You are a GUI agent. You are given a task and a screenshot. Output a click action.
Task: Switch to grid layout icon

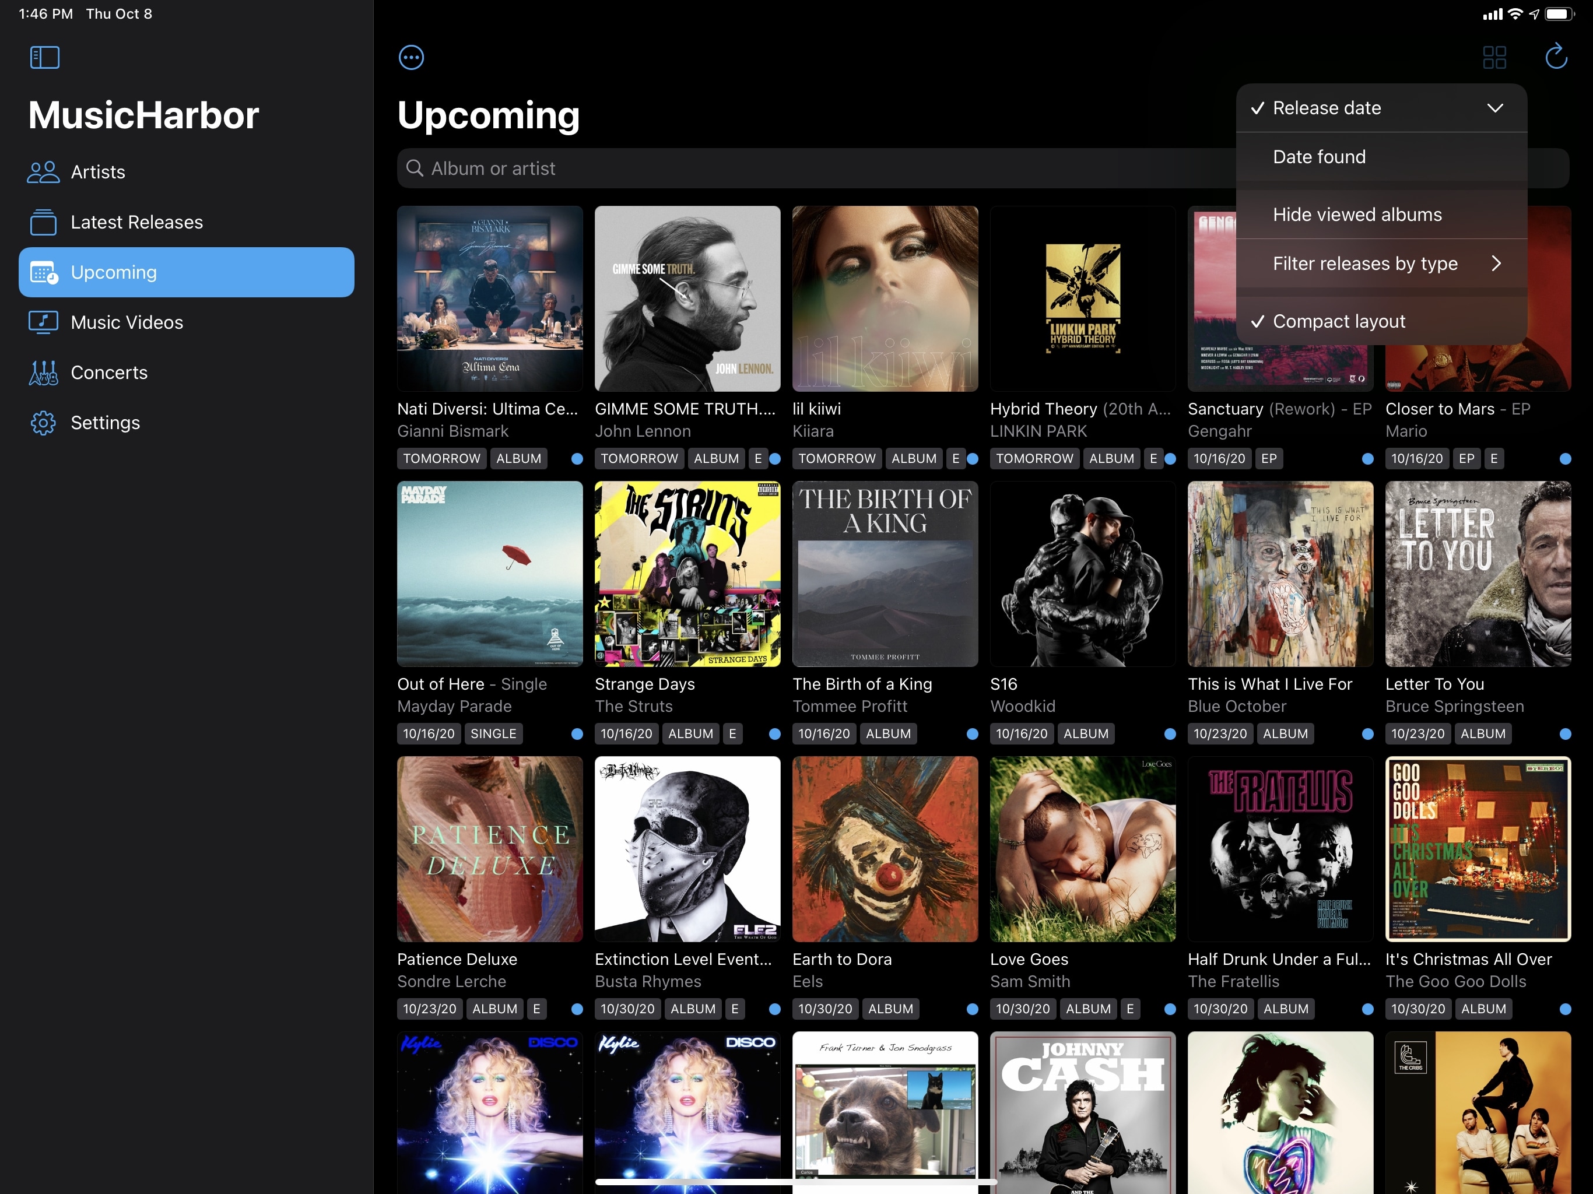1494,58
